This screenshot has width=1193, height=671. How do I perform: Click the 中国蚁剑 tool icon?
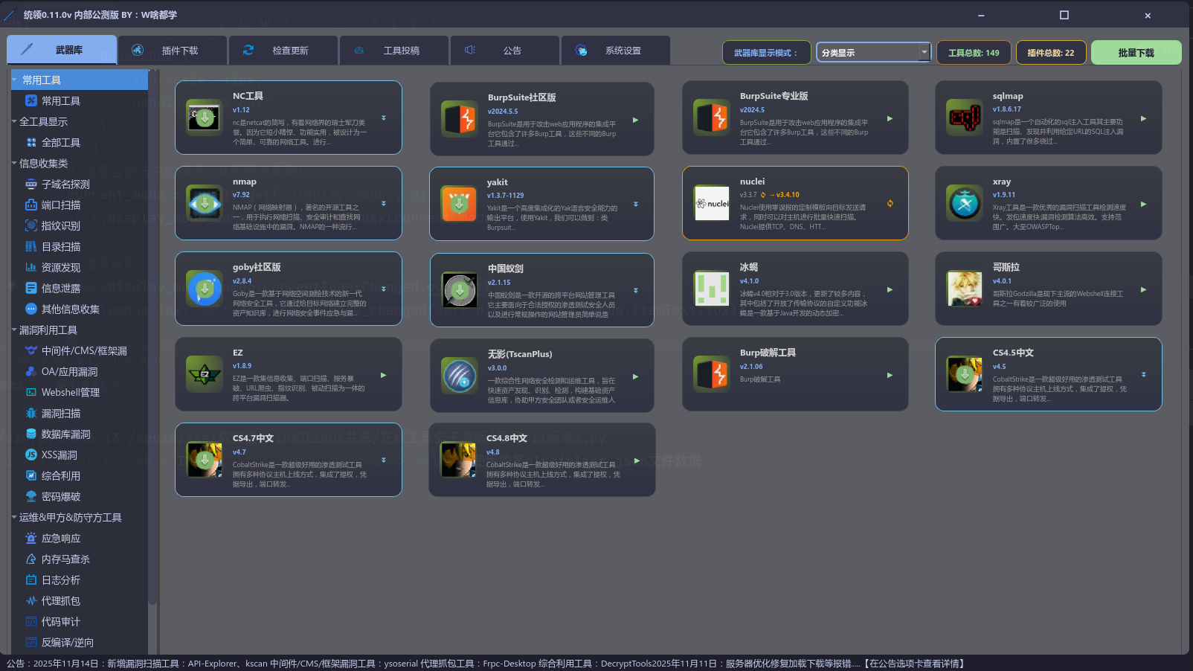point(459,289)
